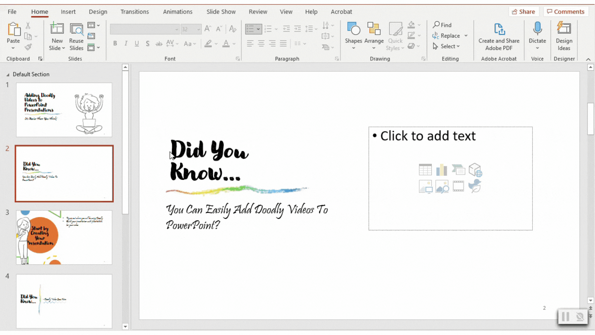Click Create and Share Adobe PDF
The width and height of the screenshot is (595, 335).
point(499,36)
